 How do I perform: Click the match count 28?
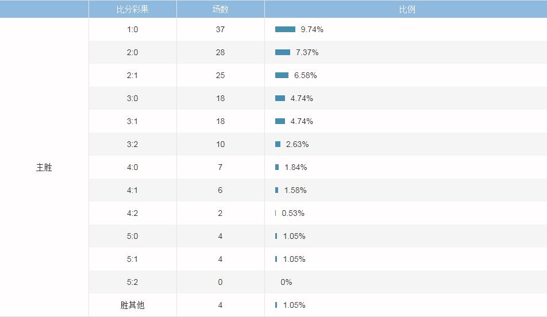click(x=220, y=52)
